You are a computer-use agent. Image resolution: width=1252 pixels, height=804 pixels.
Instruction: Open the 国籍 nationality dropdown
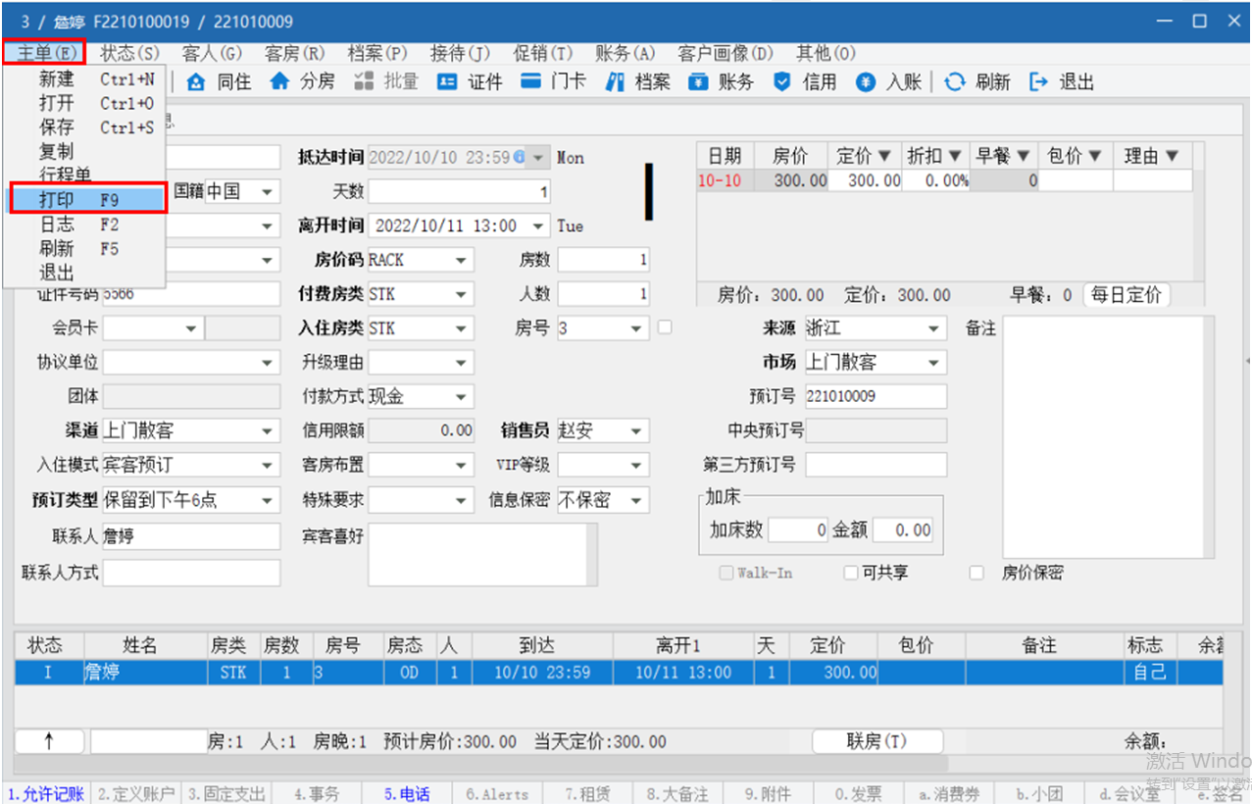coord(268,191)
